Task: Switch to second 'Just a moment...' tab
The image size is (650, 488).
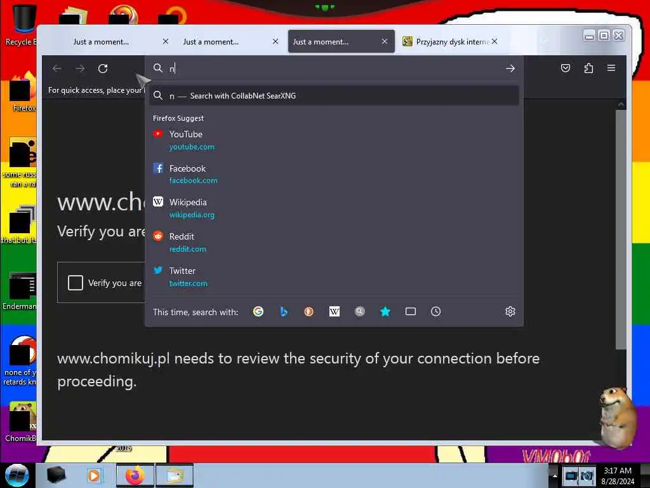Action: tap(227, 42)
